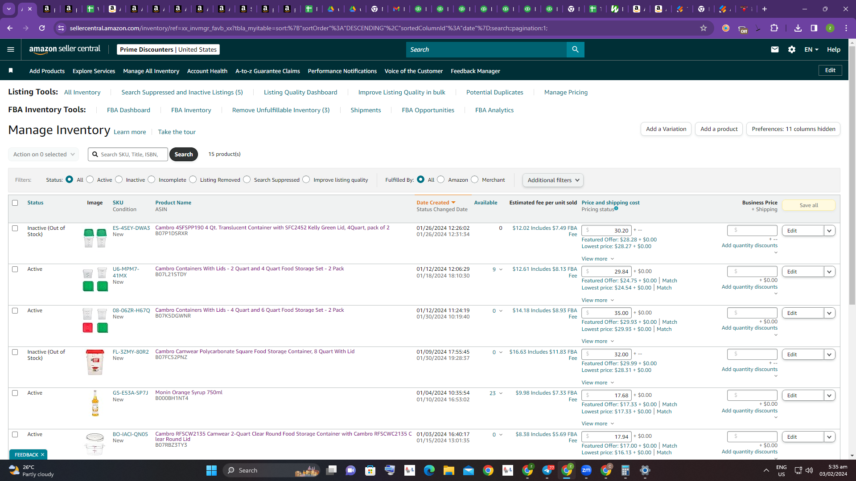
Task: Open the Mail app in the taskbar
Action: pos(468,470)
